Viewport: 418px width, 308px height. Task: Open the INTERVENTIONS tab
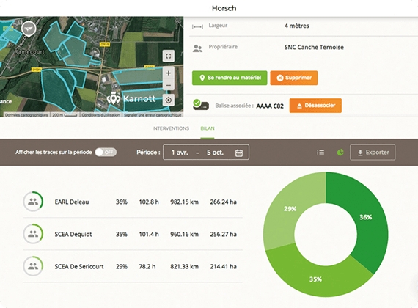click(171, 128)
